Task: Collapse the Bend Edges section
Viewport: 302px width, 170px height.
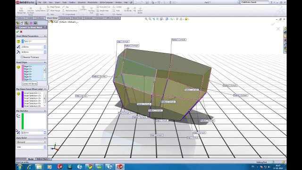Action: click(x=45, y=62)
